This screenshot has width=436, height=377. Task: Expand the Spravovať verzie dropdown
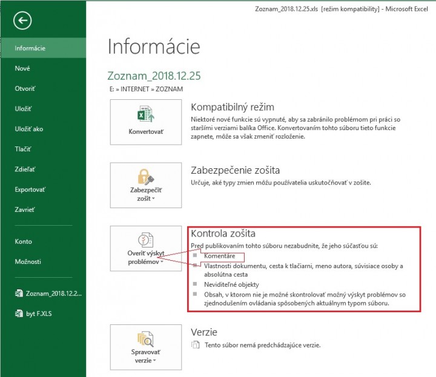156,361
